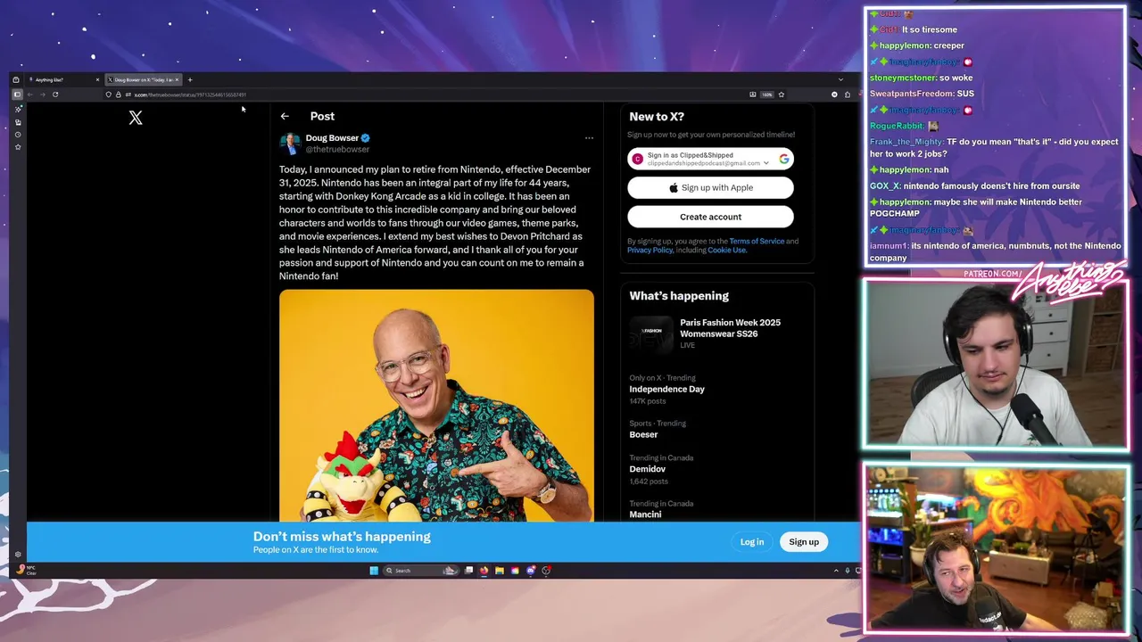Viewport: 1142px width, 642px height.
Task: Select the 'Doug Bowser on X' browser tab
Action: click(143, 79)
